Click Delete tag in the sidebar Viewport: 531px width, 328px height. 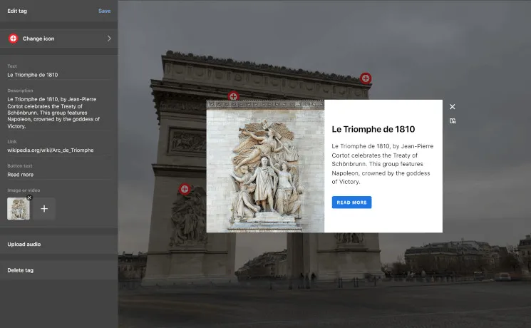21,270
